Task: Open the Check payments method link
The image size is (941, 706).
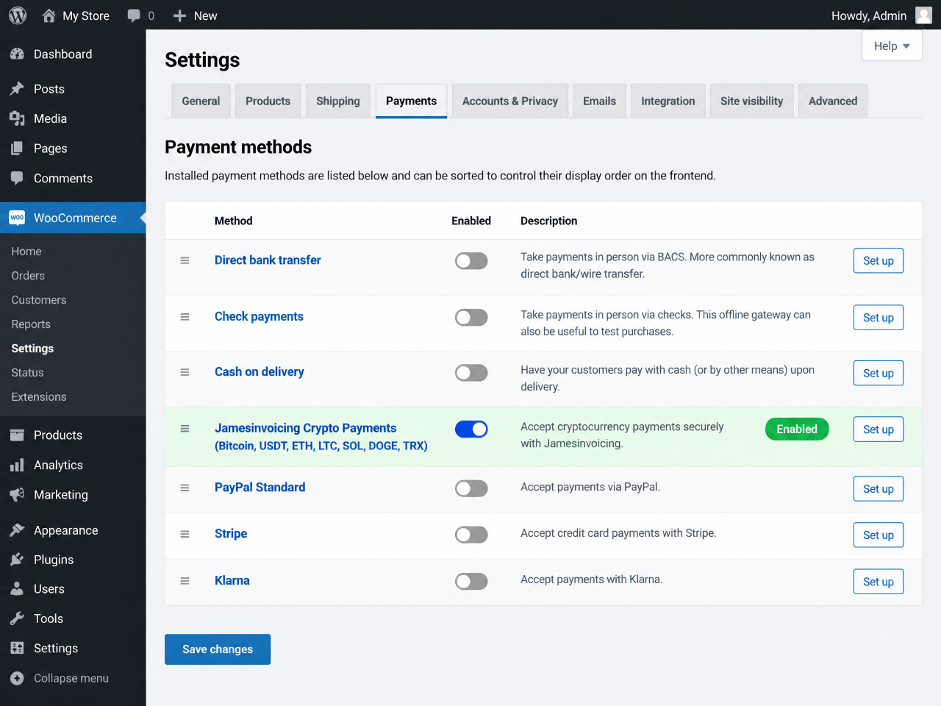Action: click(x=259, y=316)
